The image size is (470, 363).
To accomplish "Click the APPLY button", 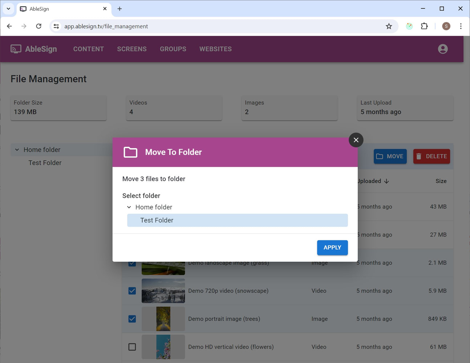I will click(332, 248).
